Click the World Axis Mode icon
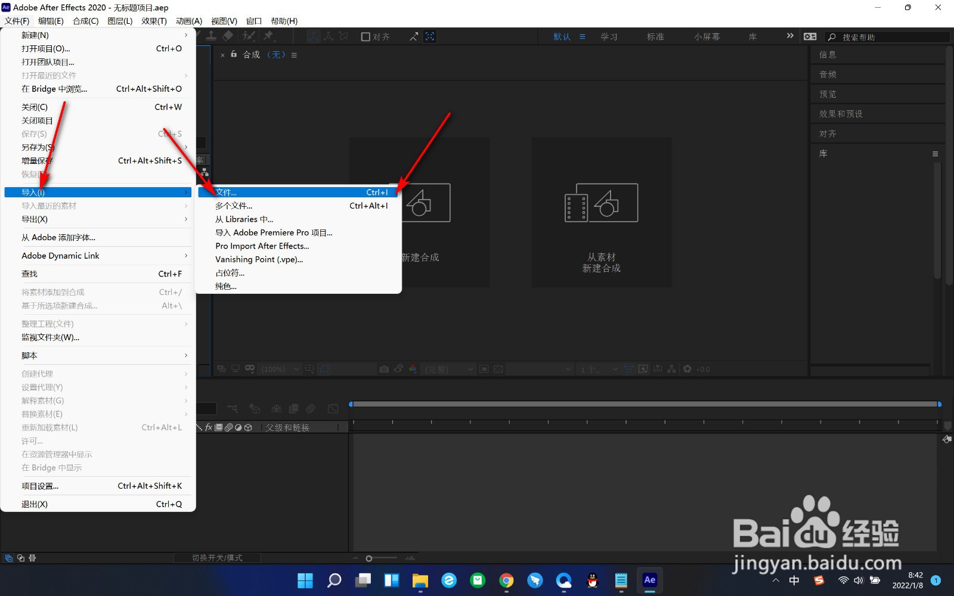The height and width of the screenshot is (596, 954). [x=328, y=36]
